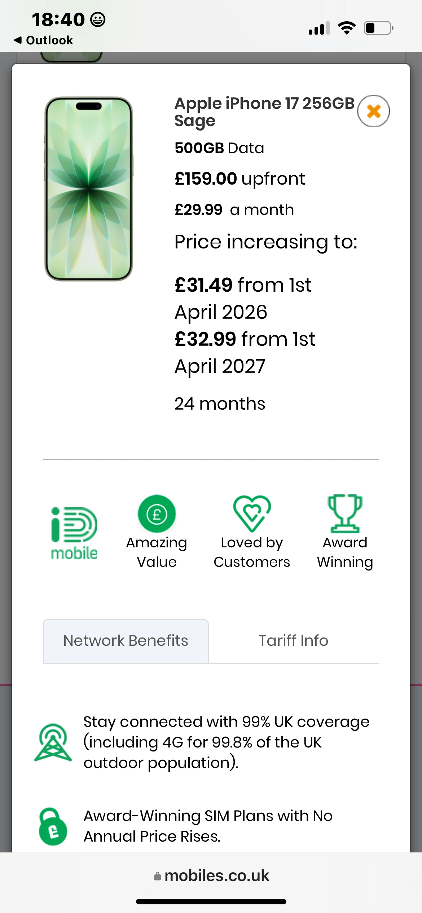The width and height of the screenshot is (422, 913).
Task: Tap the Loved by Customers heart icon
Action: click(x=252, y=514)
